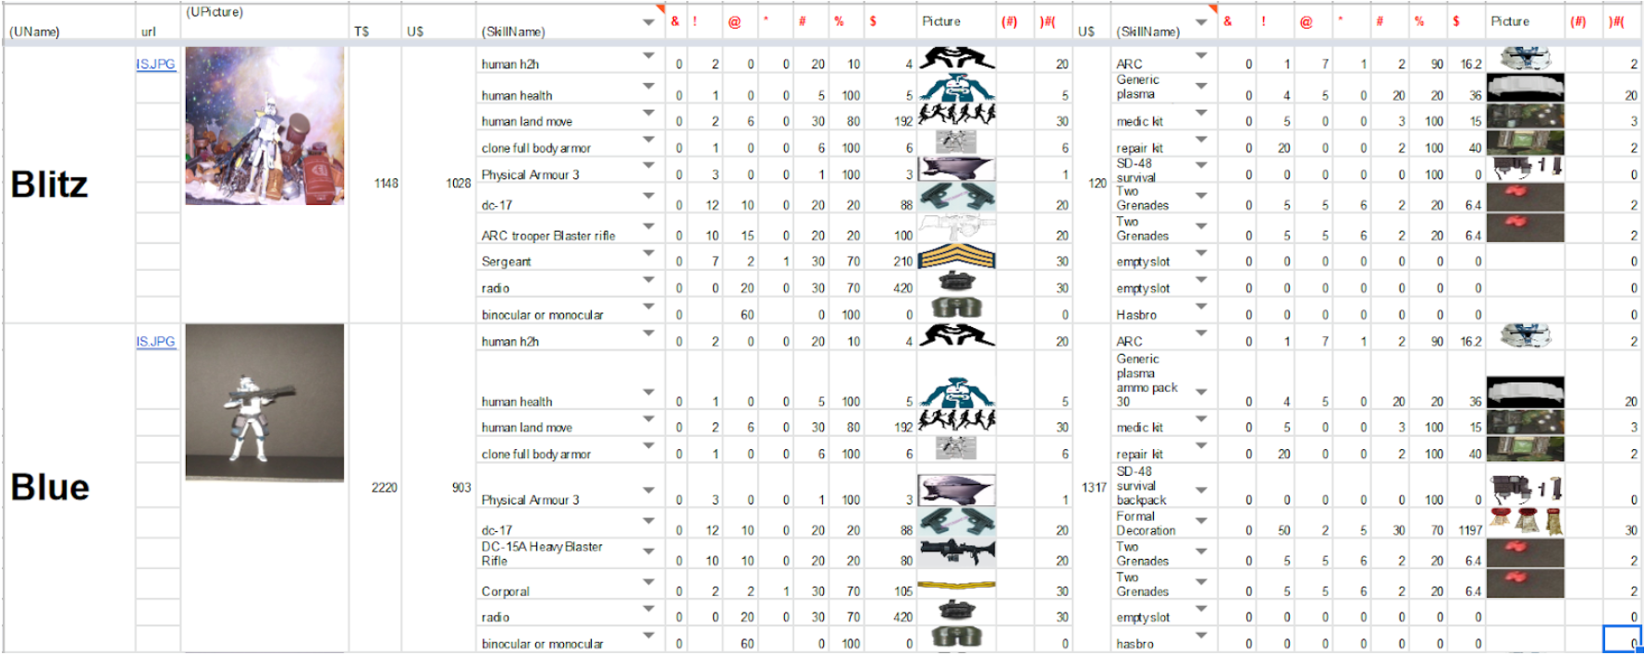1644x655 pixels.
Task: Click the DC-15A Heavy Blaster Rifle picture
Action: click(956, 552)
